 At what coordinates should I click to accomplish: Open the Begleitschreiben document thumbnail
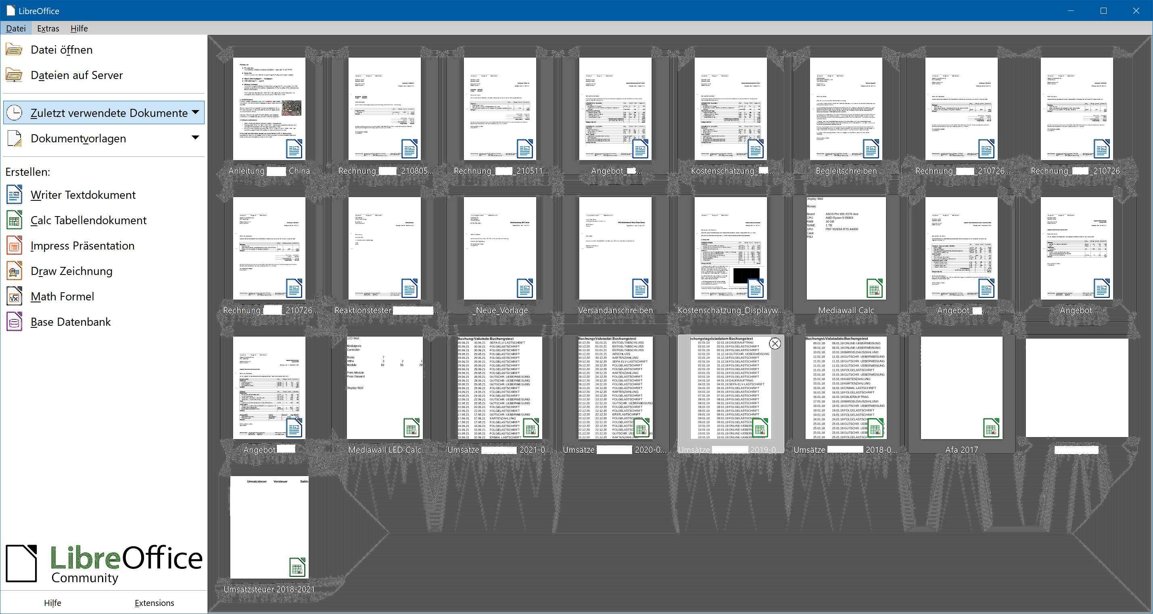point(846,109)
